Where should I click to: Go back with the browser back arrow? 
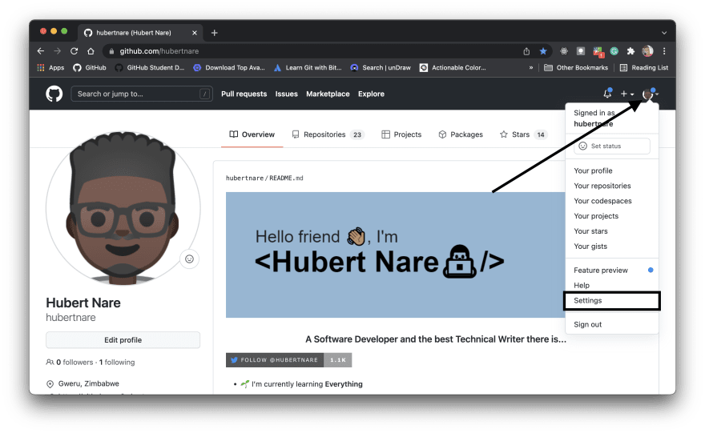point(41,51)
